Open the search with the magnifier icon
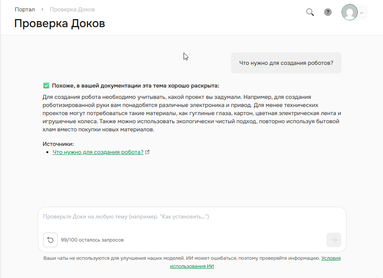Screen dimensions: 383x278 pos(310,12)
